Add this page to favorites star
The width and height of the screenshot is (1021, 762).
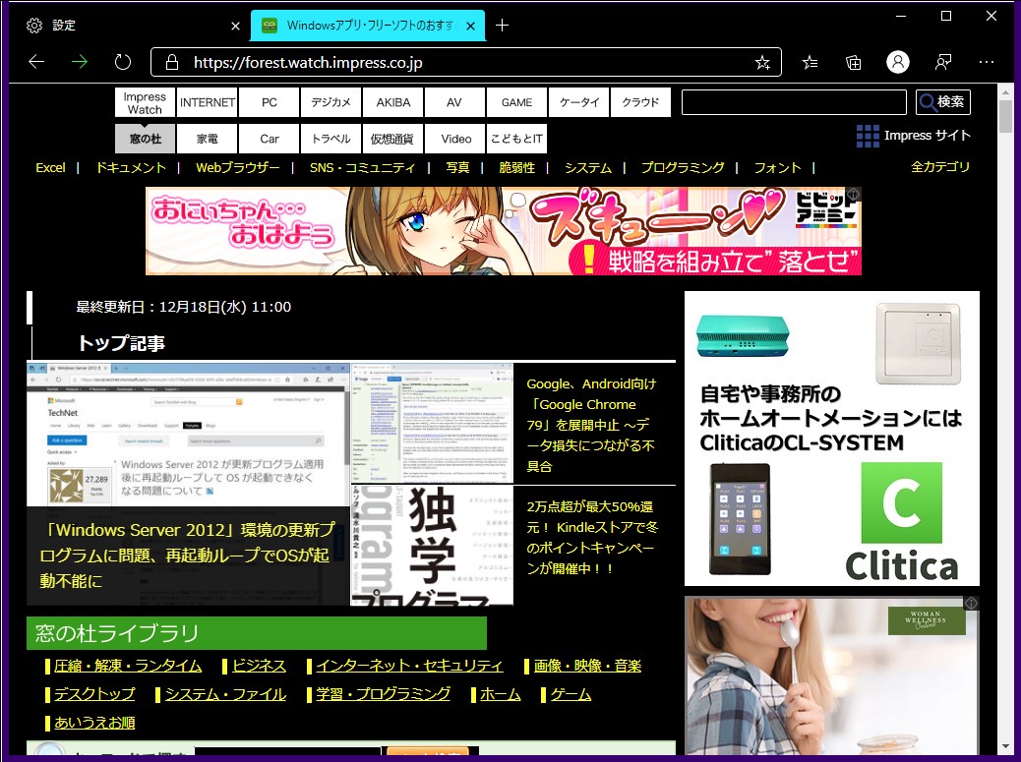(762, 63)
